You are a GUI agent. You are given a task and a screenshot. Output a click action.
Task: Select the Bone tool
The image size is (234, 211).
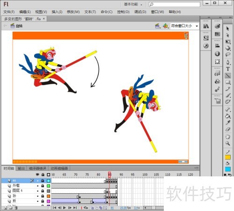(x=228, y=109)
